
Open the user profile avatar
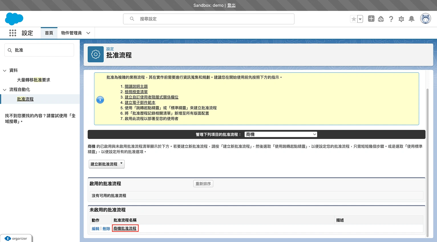click(425, 19)
